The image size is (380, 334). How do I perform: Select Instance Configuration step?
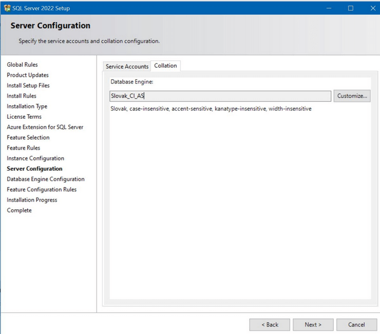35,158
